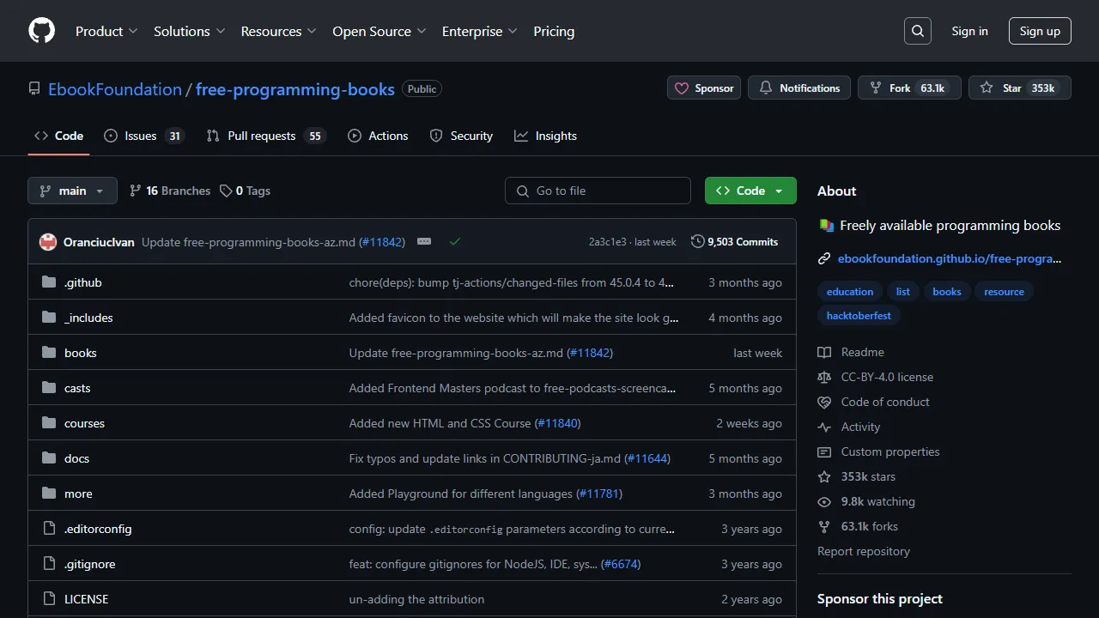Click the OranciucIvan author avatar
This screenshot has width=1099, height=618.
(x=48, y=242)
